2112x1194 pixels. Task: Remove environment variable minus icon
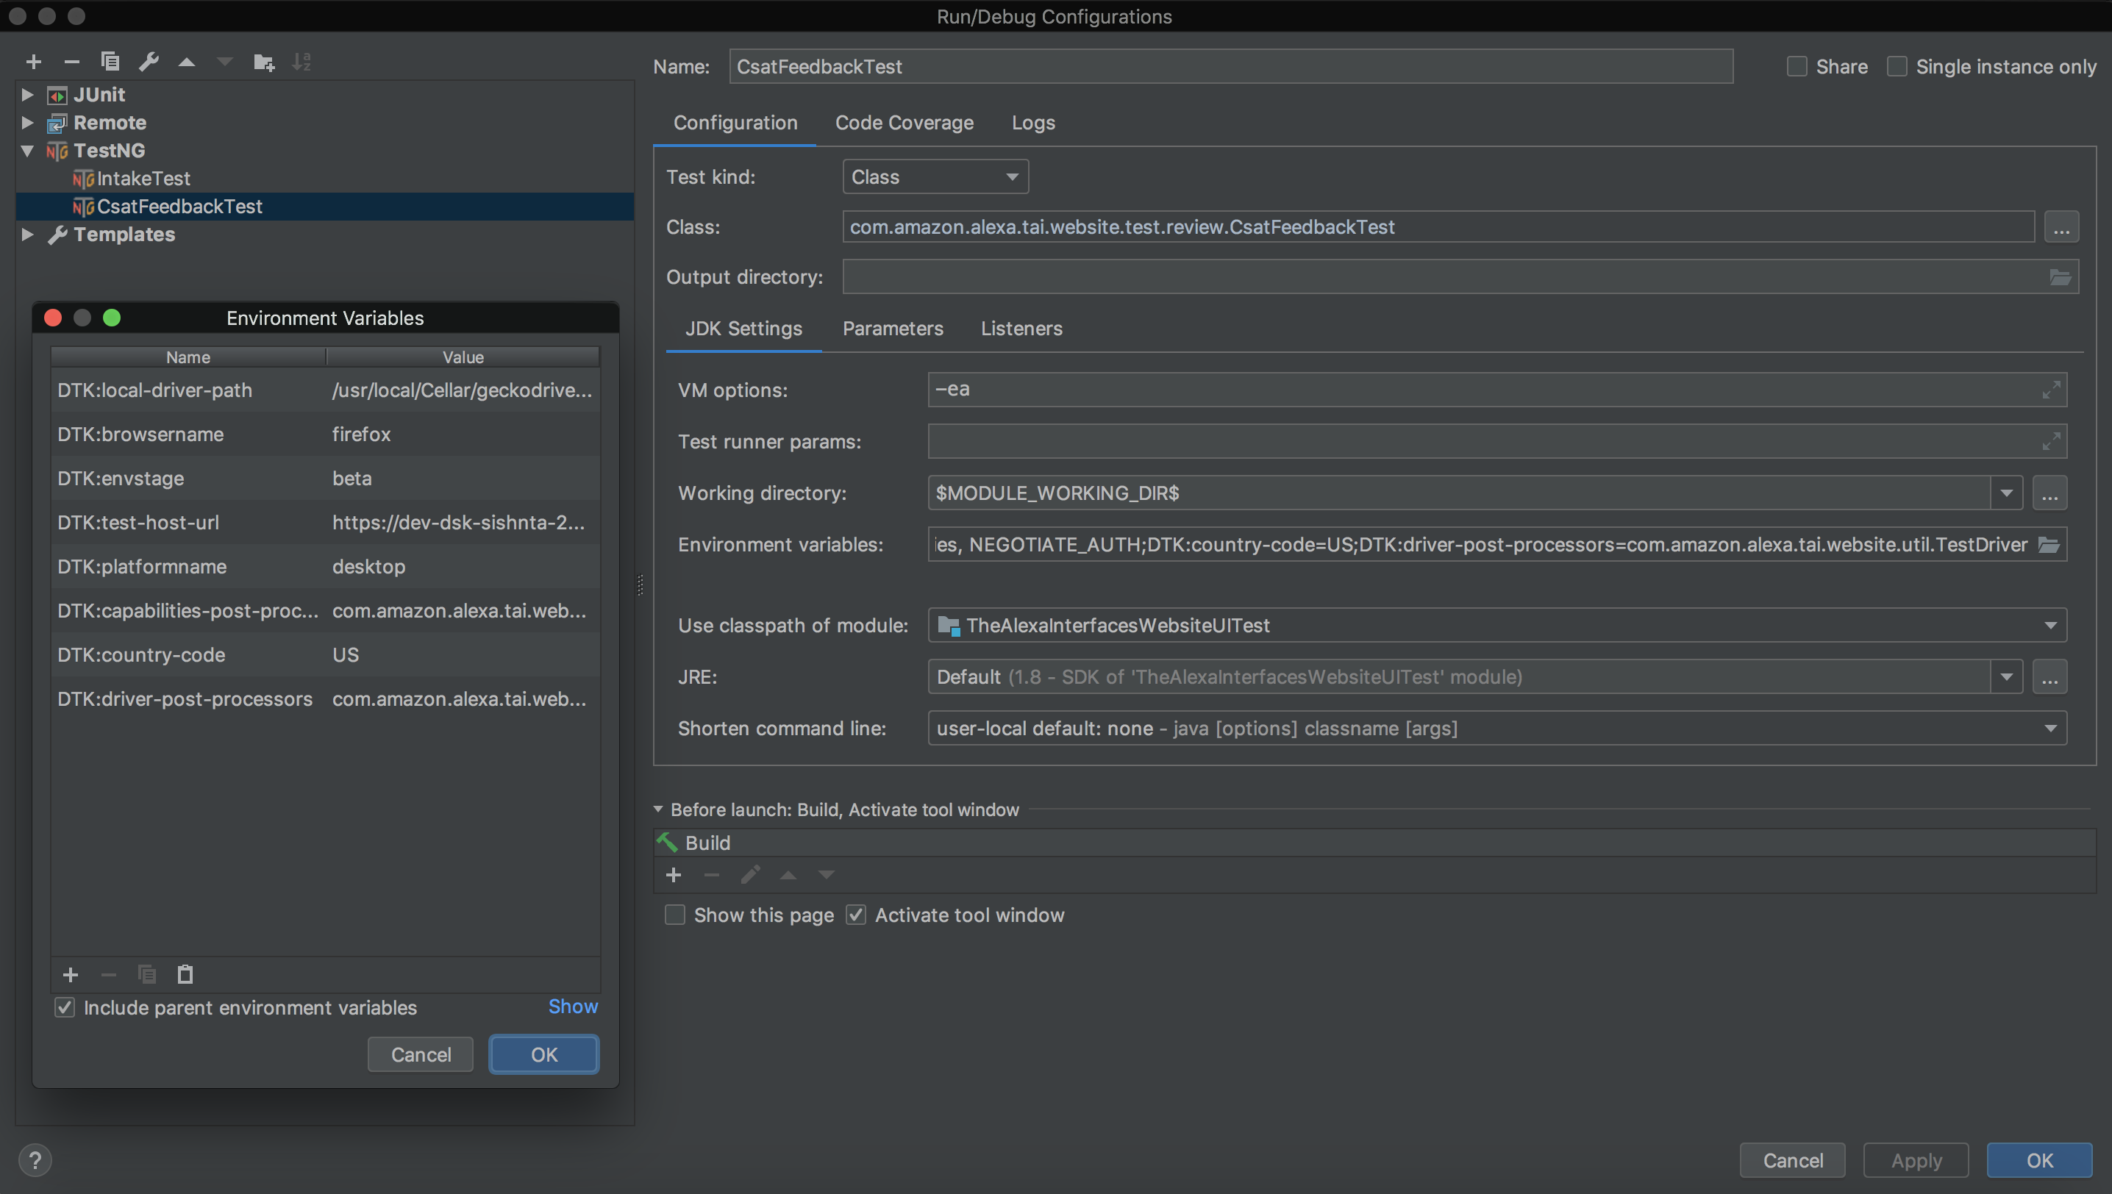(108, 974)
